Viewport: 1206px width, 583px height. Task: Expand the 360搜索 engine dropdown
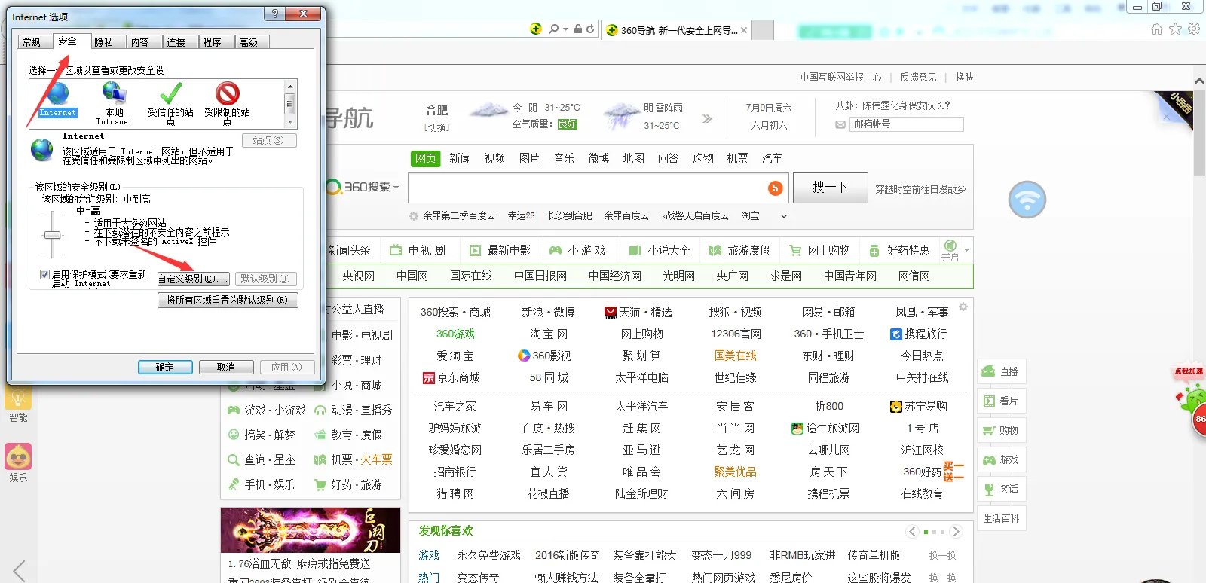pyautogui.click(x=396, y=187)
